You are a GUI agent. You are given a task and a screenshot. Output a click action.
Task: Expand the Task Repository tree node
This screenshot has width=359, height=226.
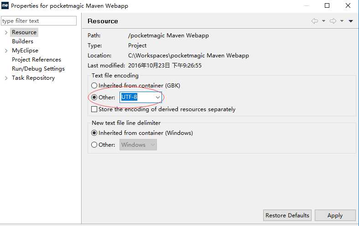pos(6,78)
